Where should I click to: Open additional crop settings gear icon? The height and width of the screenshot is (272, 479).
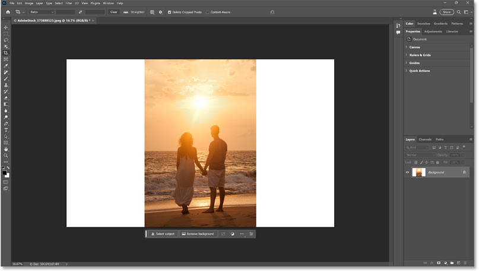pos(161,12)
